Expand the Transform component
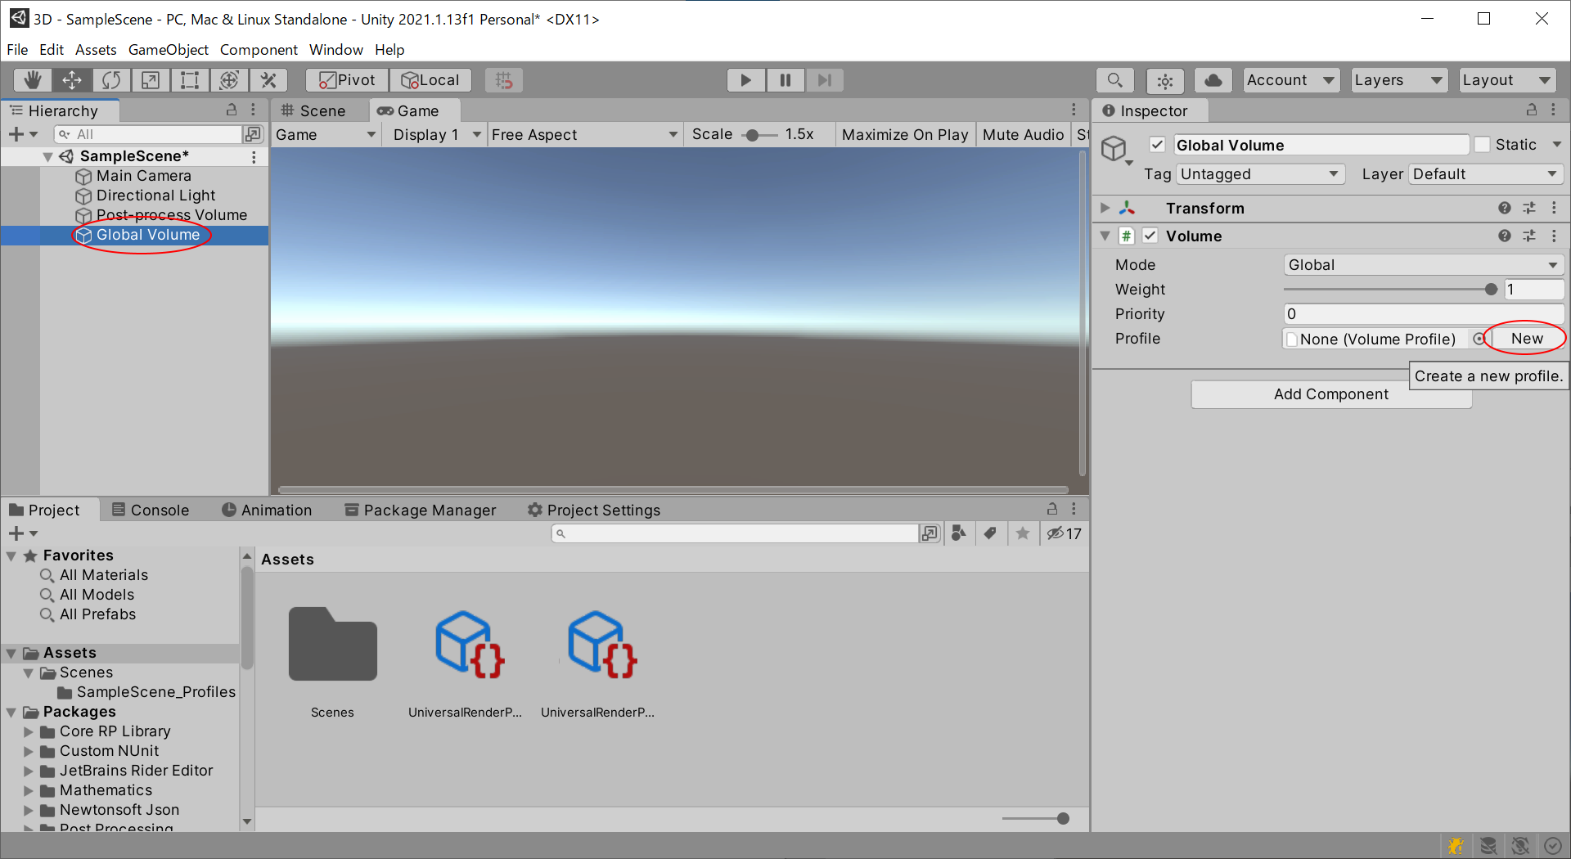This screenshot has height=859, width=1571. (1105, 209)
